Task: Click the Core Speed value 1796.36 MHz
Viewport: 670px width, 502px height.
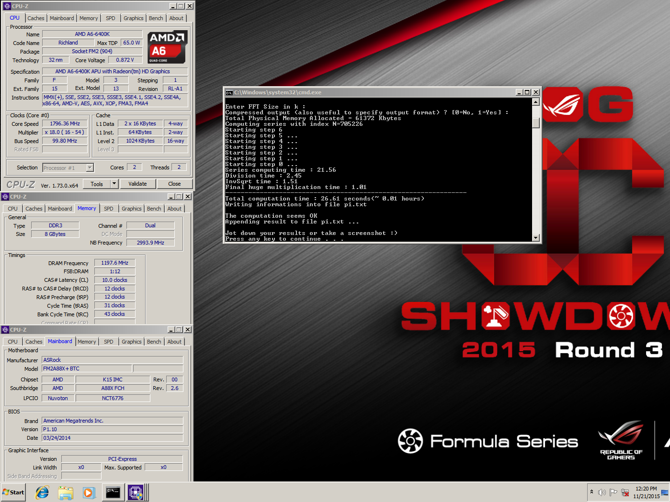Action: [x=65, y=123]
